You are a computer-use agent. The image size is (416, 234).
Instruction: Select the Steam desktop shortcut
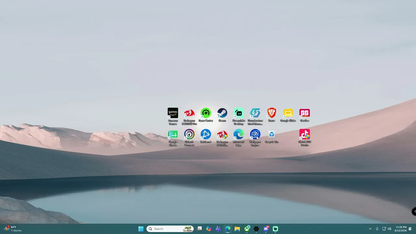pos(222,115)
